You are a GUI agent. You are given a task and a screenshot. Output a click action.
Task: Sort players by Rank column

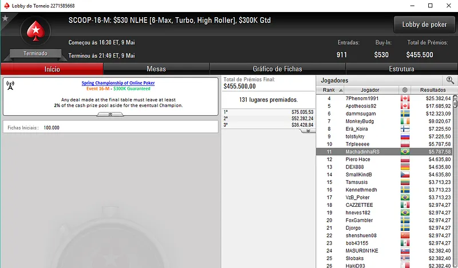coord(331,90)
